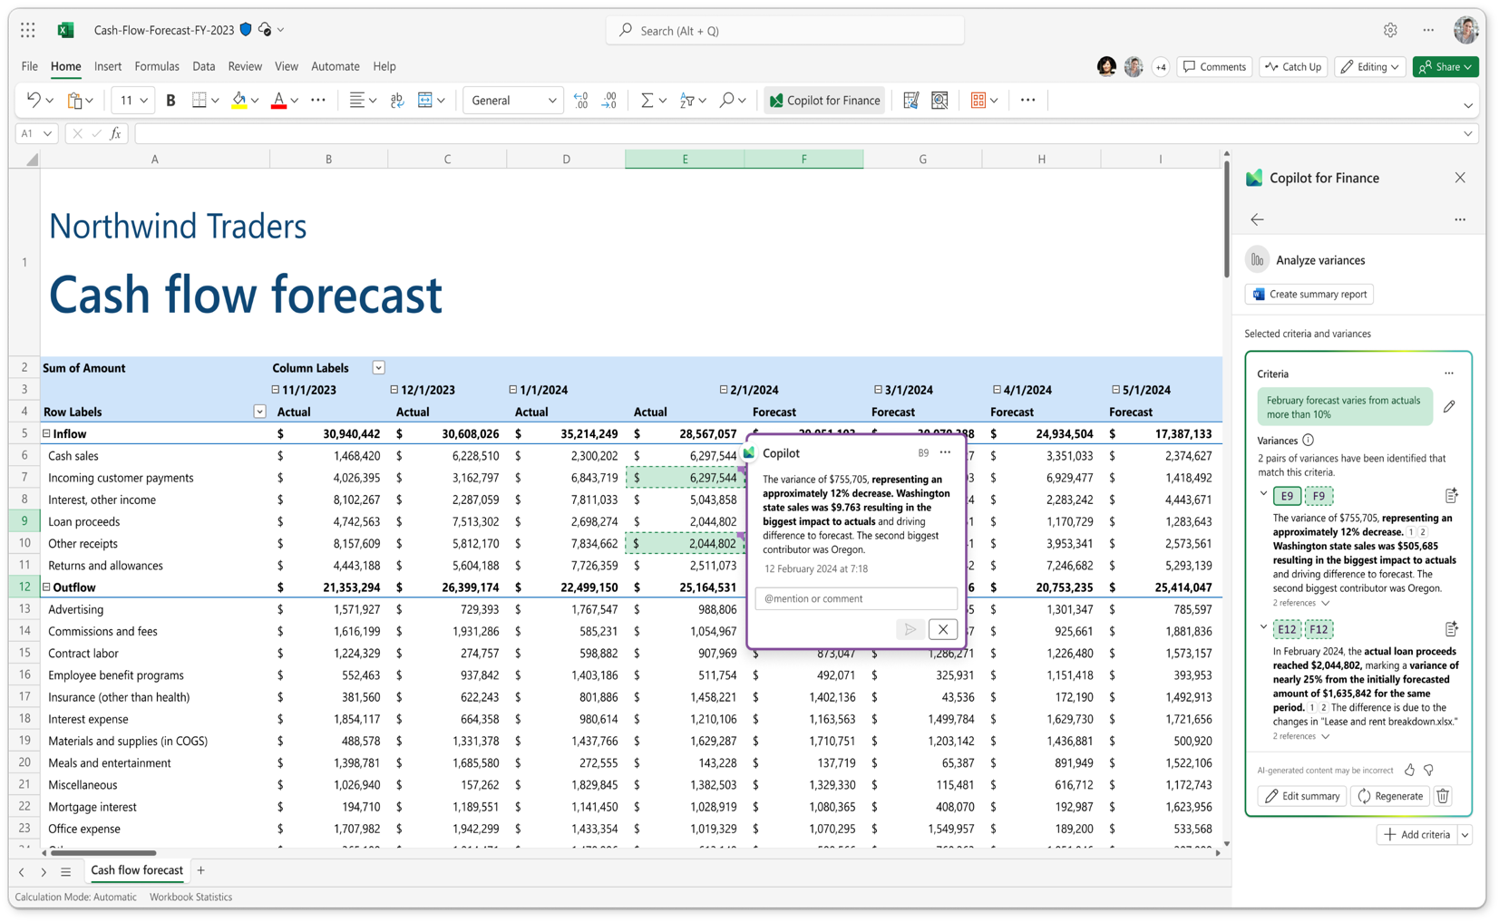Switch to the Insert tab
1499x922 pixels.
108,66
